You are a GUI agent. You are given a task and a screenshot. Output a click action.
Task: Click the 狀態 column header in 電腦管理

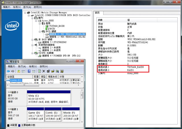pos(69,77)
